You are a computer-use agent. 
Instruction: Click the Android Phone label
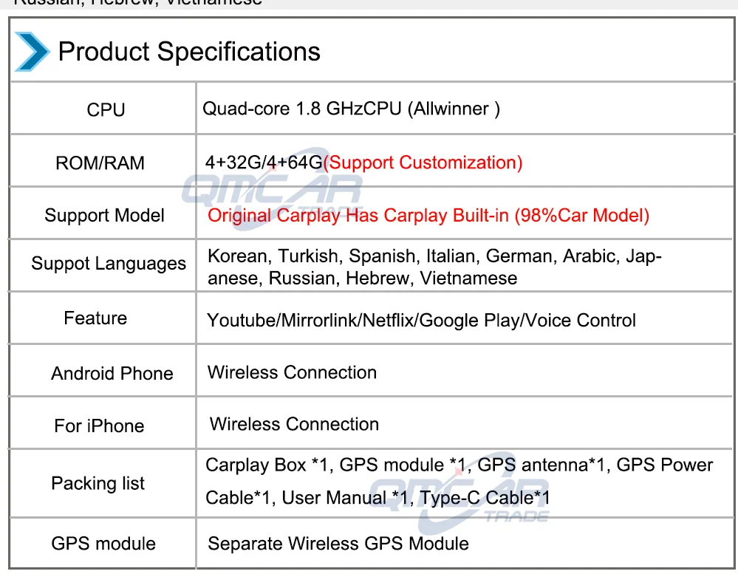(x=112, y=374)
